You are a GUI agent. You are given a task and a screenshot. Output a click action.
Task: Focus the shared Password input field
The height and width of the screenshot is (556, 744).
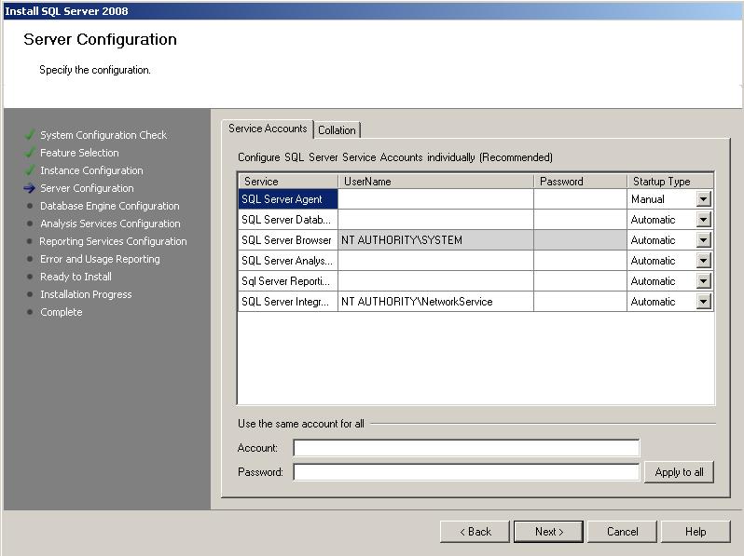(x=466, y=472)
